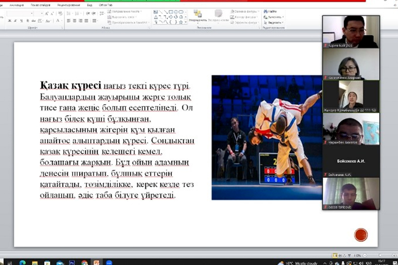Click the PowerPoint icon in the taskbar
The height and width of the screenshot is (265, 398).
coord(96,262)
